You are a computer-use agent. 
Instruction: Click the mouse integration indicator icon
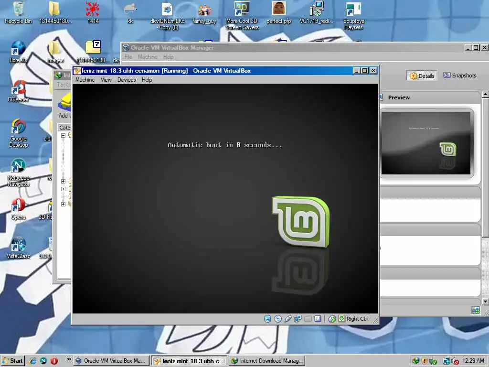[332, 319]
